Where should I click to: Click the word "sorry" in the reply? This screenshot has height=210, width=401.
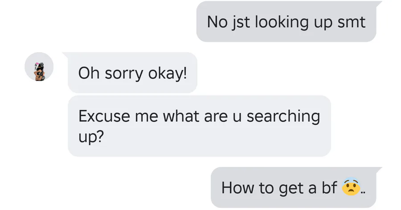coord(122,73)
